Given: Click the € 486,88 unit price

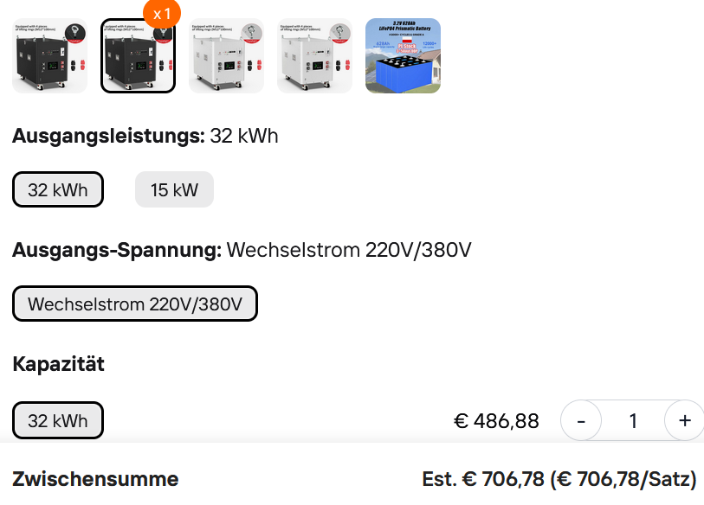Looking at the screenshot, I should [496, 421].
